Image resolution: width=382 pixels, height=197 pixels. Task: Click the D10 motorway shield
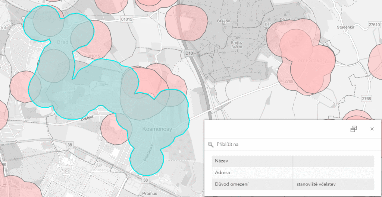click(x=189, y=54)
